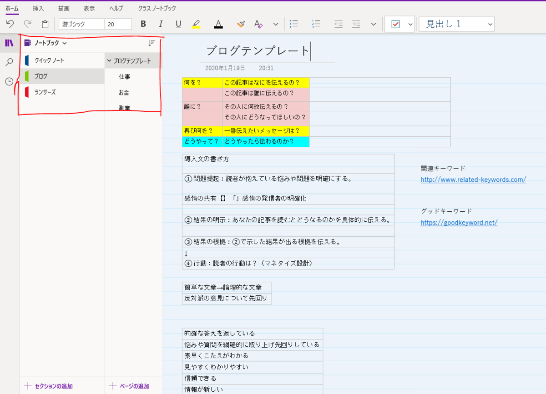546x394 pixels.
Task: Open the クラス ノートブック tab
Action: coord(157,8)
